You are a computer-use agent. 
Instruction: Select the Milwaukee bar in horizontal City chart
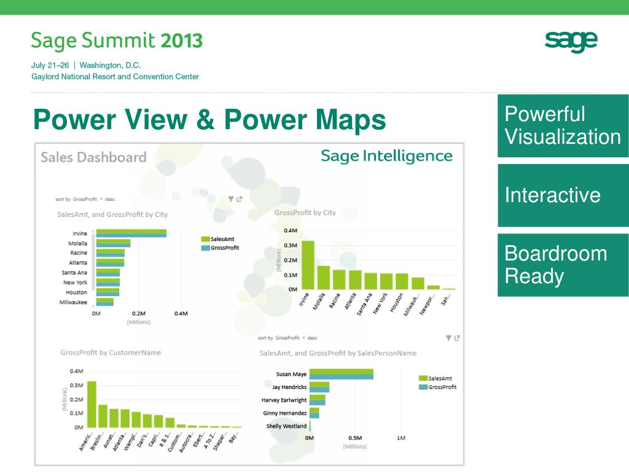coord(104,302)
